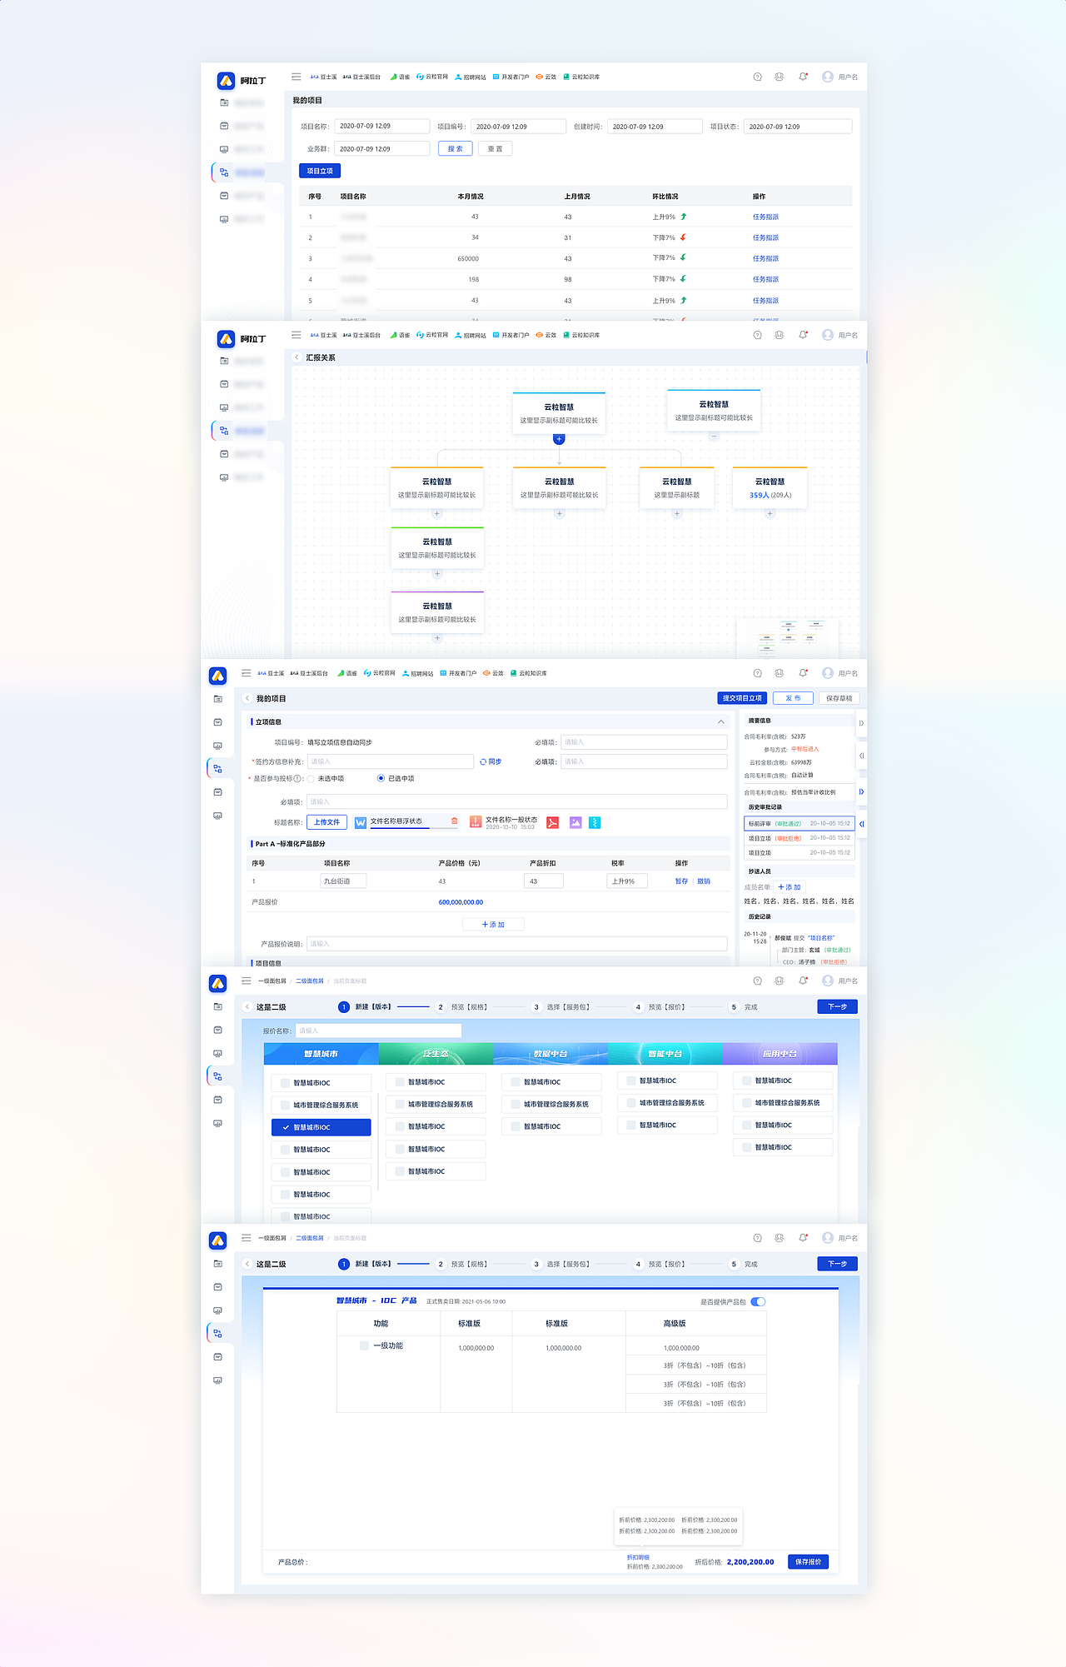Viewport: 1066px width, 1667px height.
Task: Click 任务指派 link in row 3
Action: point(765,258)
